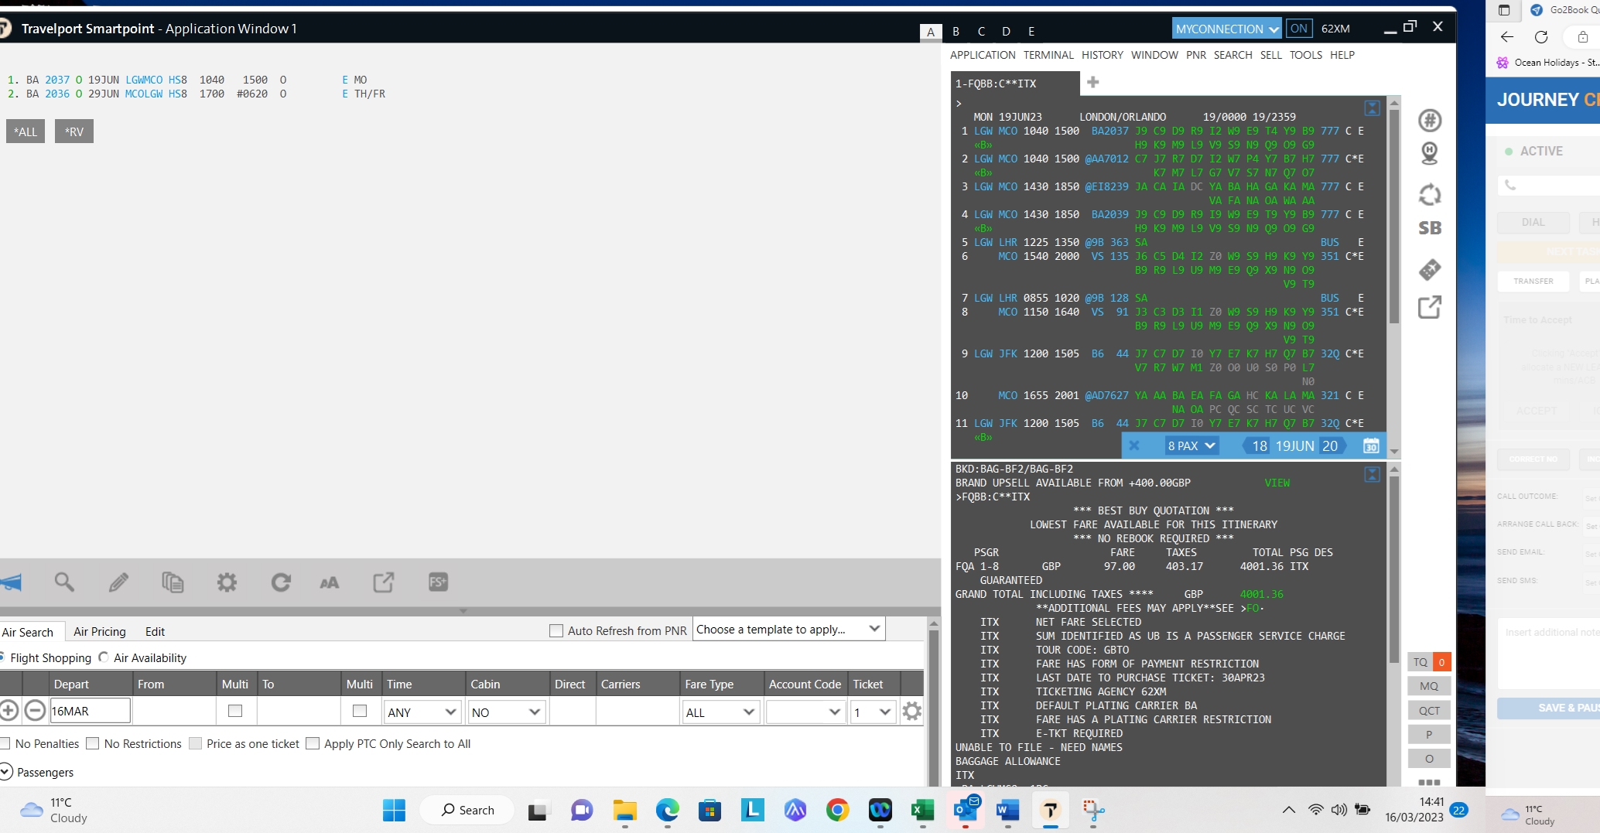
Task: Tick the Auto Refresh from PNR checkbox
Action: point(556,630)
